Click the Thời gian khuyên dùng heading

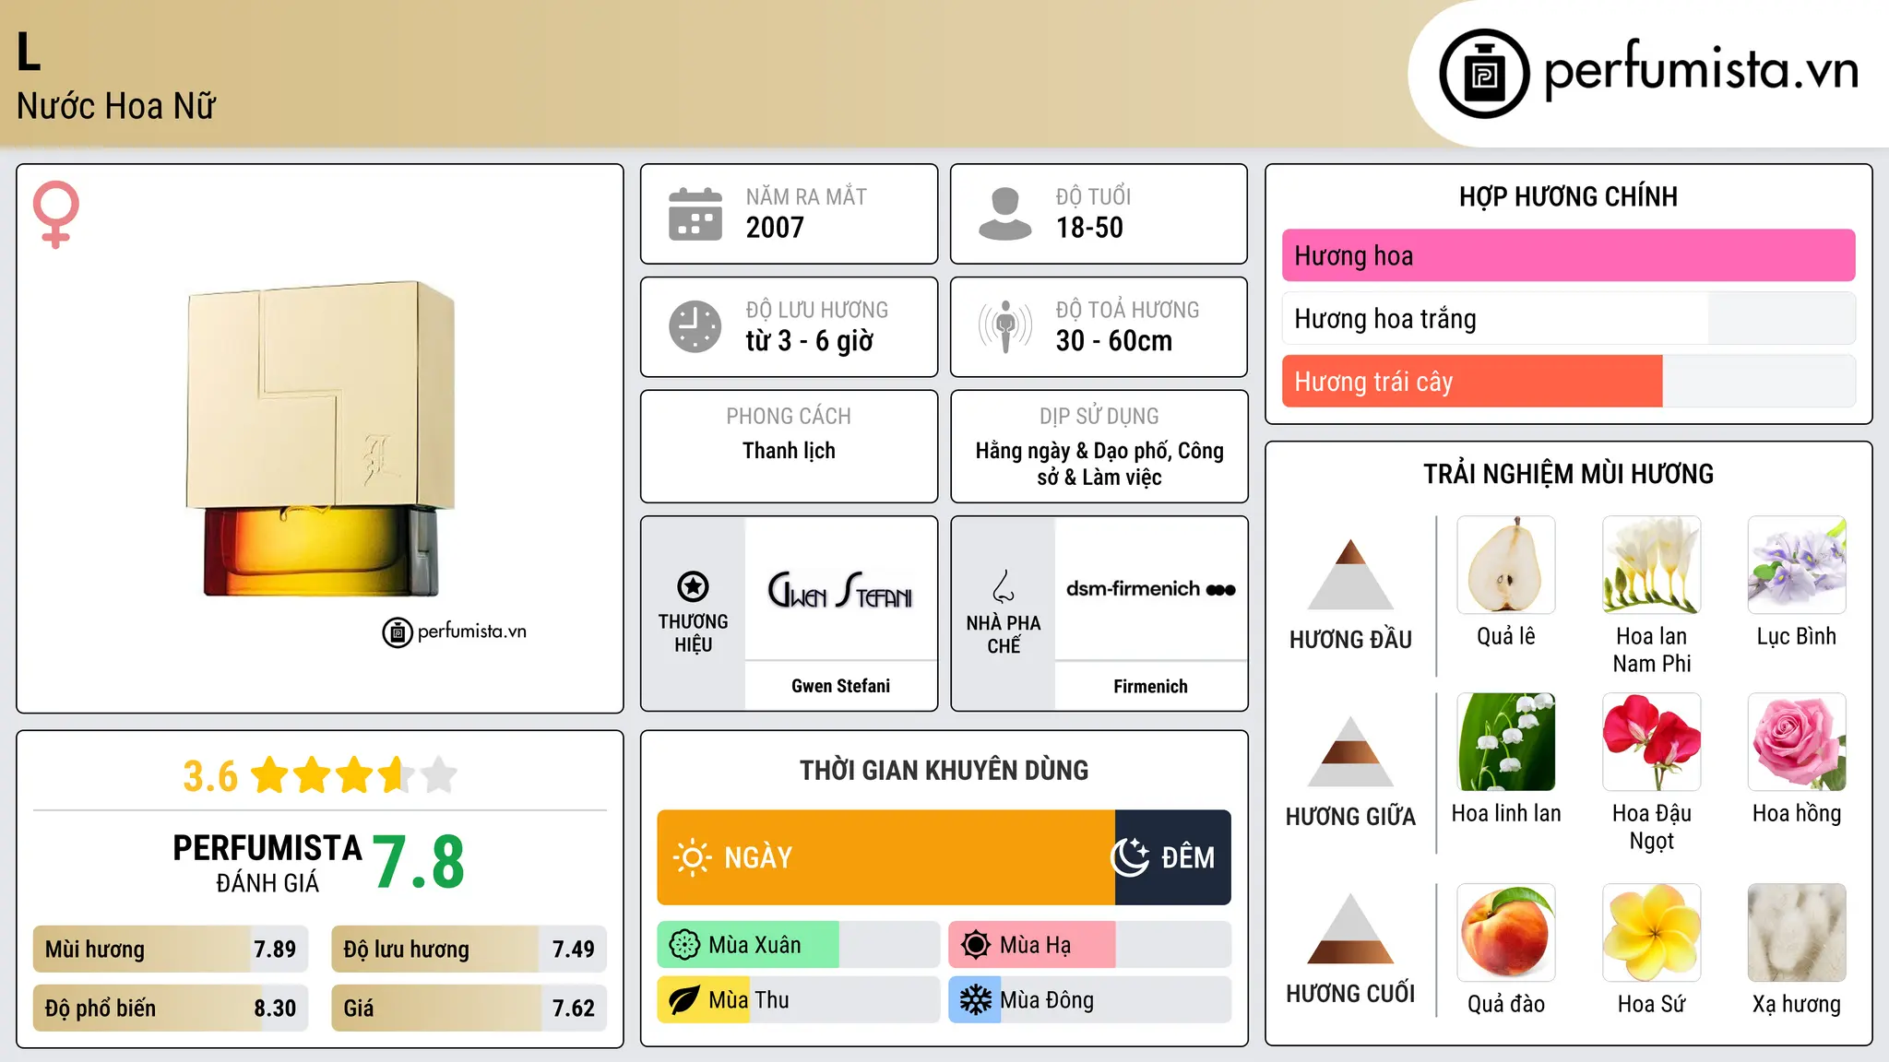point(944,770)
